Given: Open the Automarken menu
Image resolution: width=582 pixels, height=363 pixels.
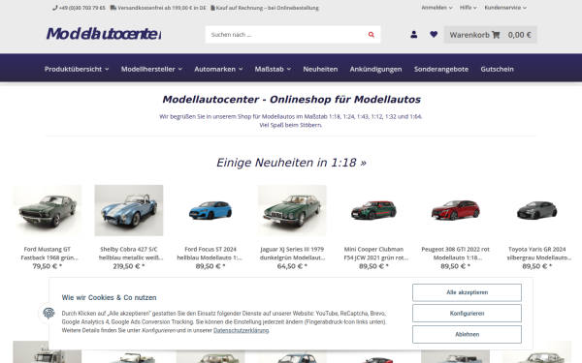Looking at the screenshot, I should [218, 69].
